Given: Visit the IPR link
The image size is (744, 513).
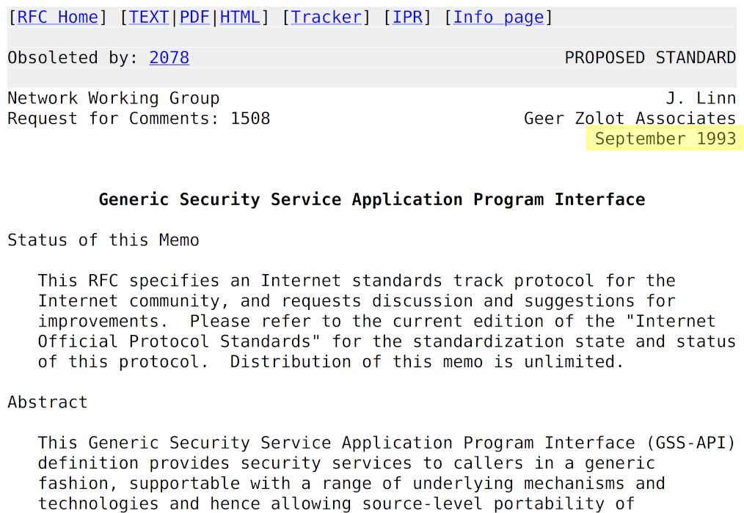Looking at the screenshot, I should (407, 18).
